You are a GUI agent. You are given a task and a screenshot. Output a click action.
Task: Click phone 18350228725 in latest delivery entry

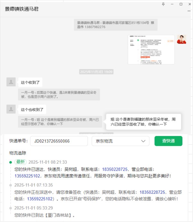click(x=115, y=169)
